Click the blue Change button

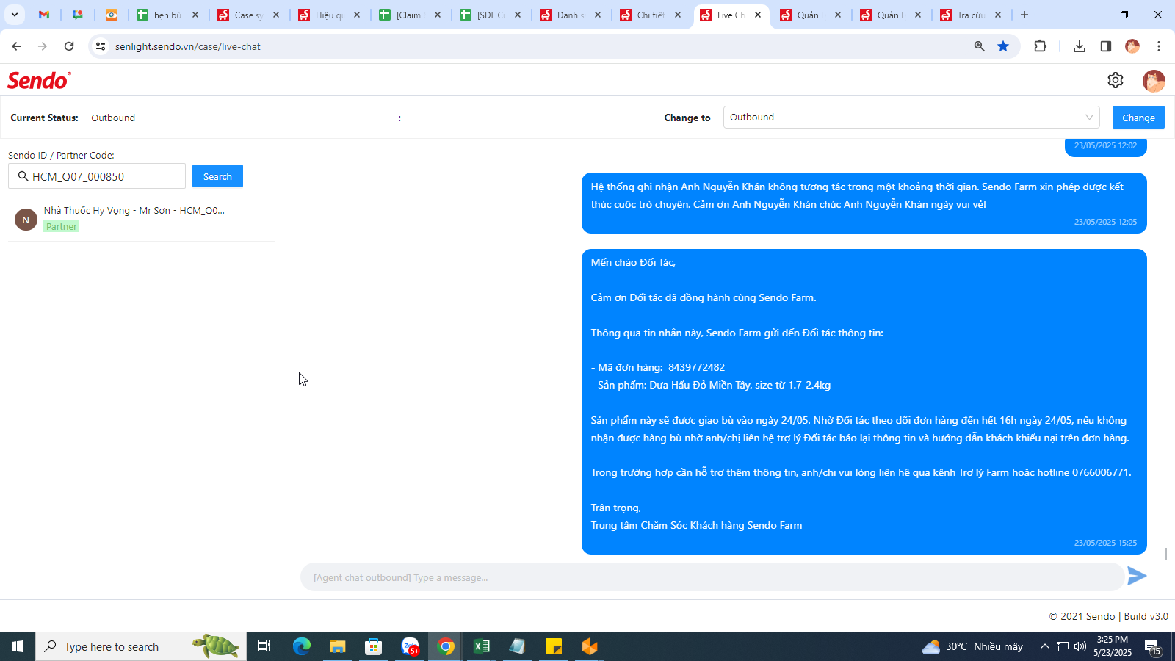coord(1138,118)
